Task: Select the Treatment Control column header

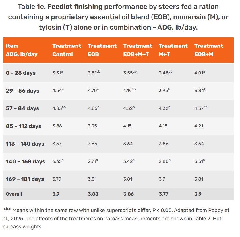Action: click(x=67, y=50)
